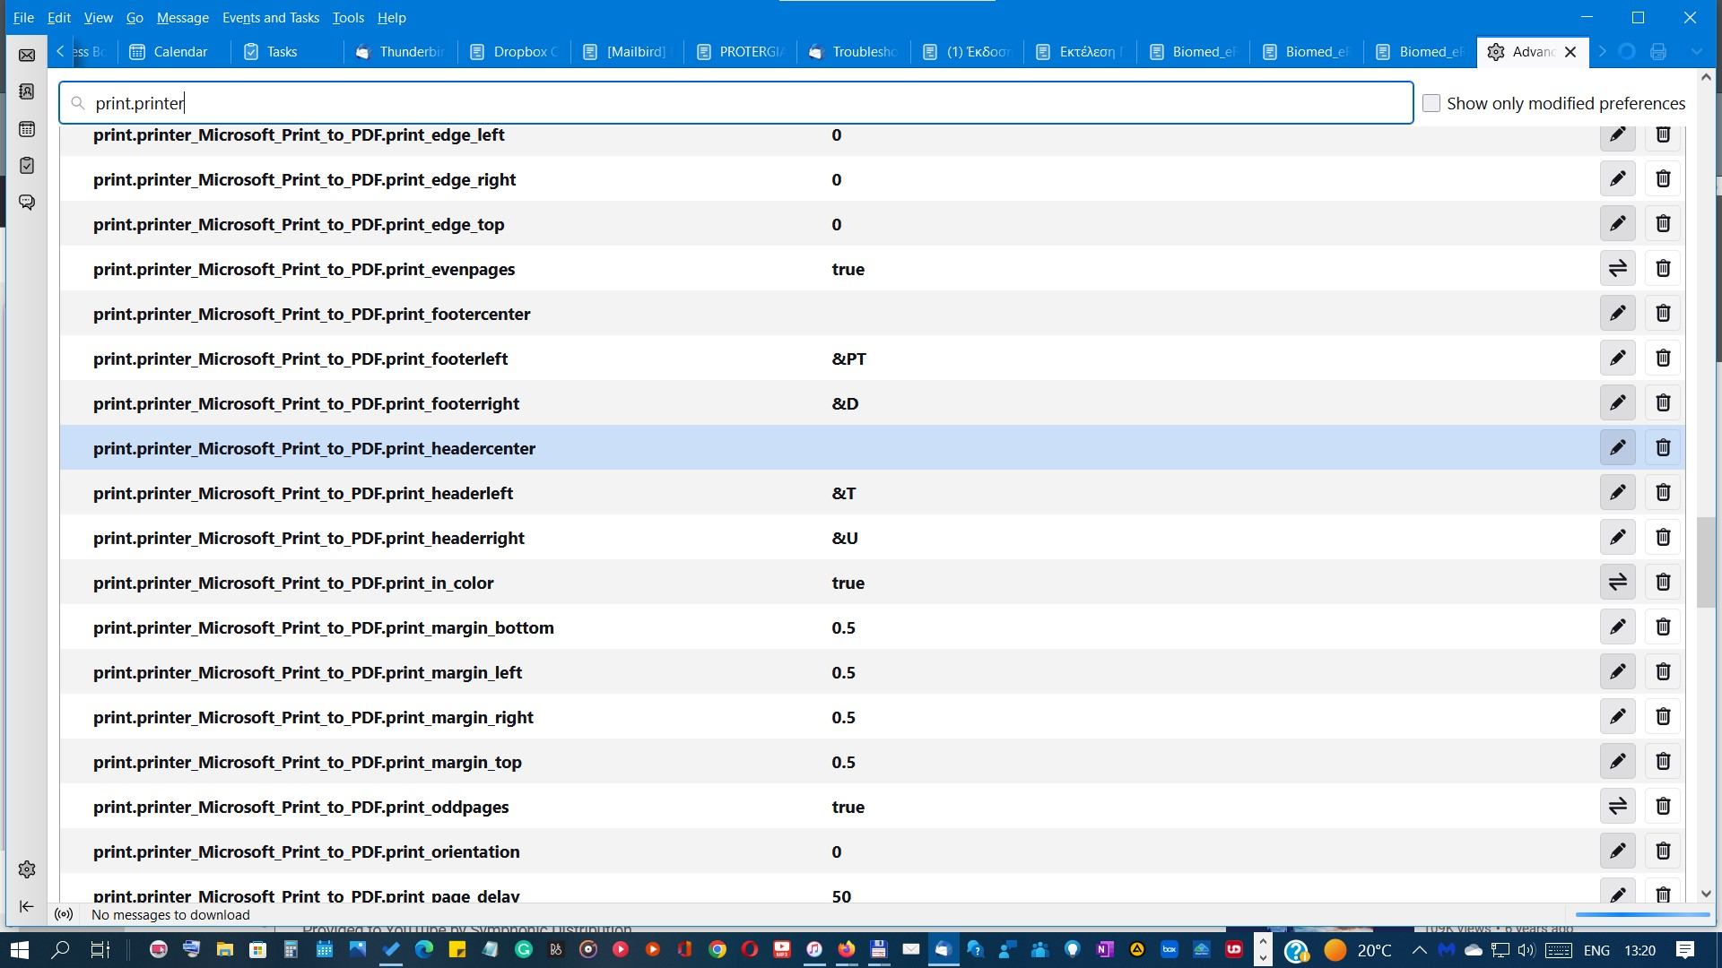Open the list all tabs dropdown
Screen dimensions: 1722x968
point(1696,52)
